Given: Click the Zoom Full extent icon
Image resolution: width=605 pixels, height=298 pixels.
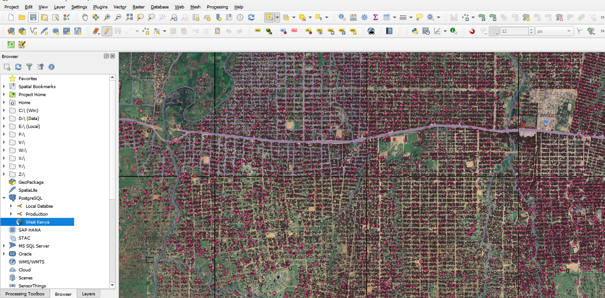Looking at the screenshot, I should [x=129, y=17].
